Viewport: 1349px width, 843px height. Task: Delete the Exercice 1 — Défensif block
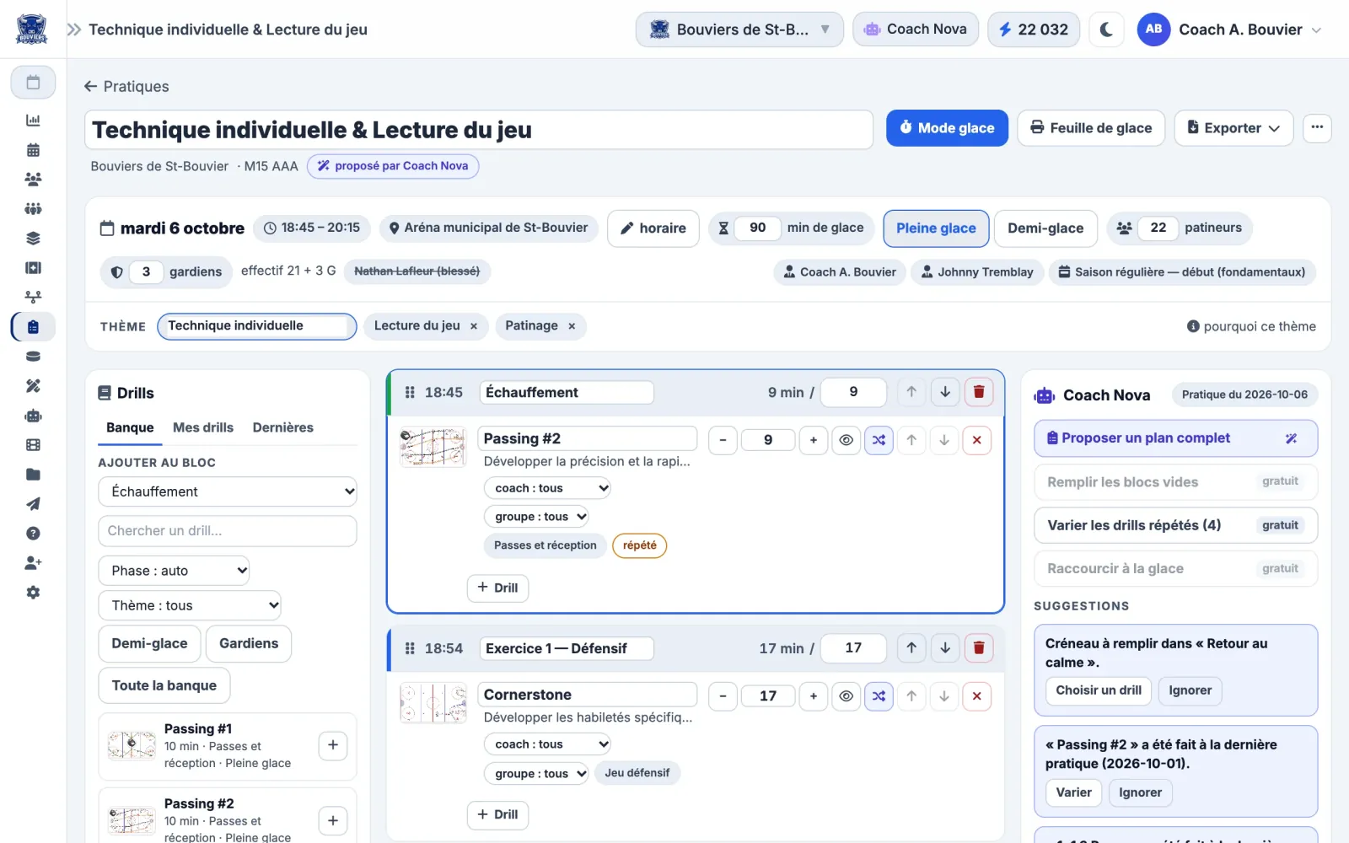point(979,648)
